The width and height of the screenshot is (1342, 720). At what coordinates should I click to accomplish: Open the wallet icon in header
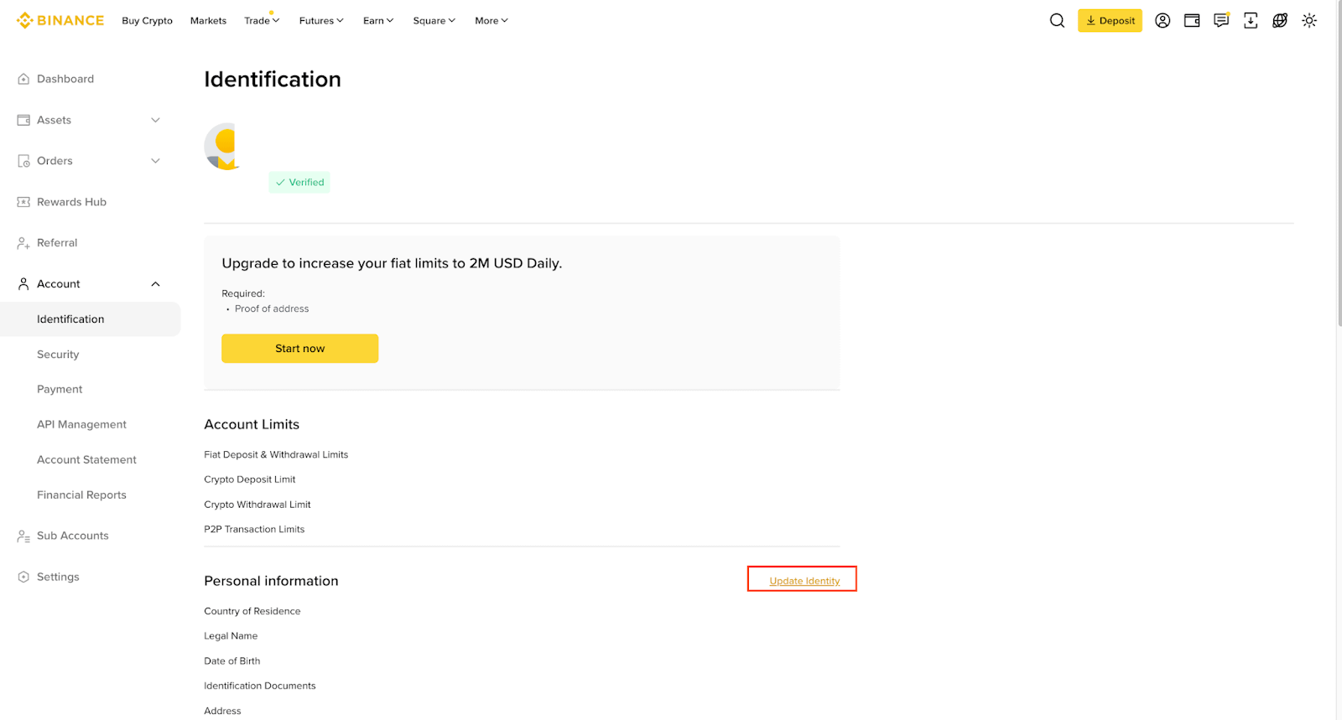click(1192, 21)
